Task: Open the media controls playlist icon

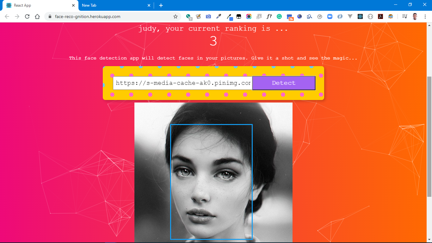Action: click(x=404, y=16)
